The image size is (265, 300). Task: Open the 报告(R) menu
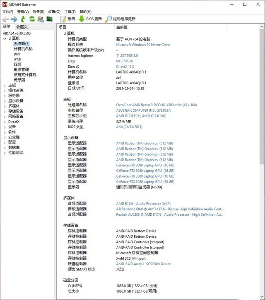pos(39,12)
